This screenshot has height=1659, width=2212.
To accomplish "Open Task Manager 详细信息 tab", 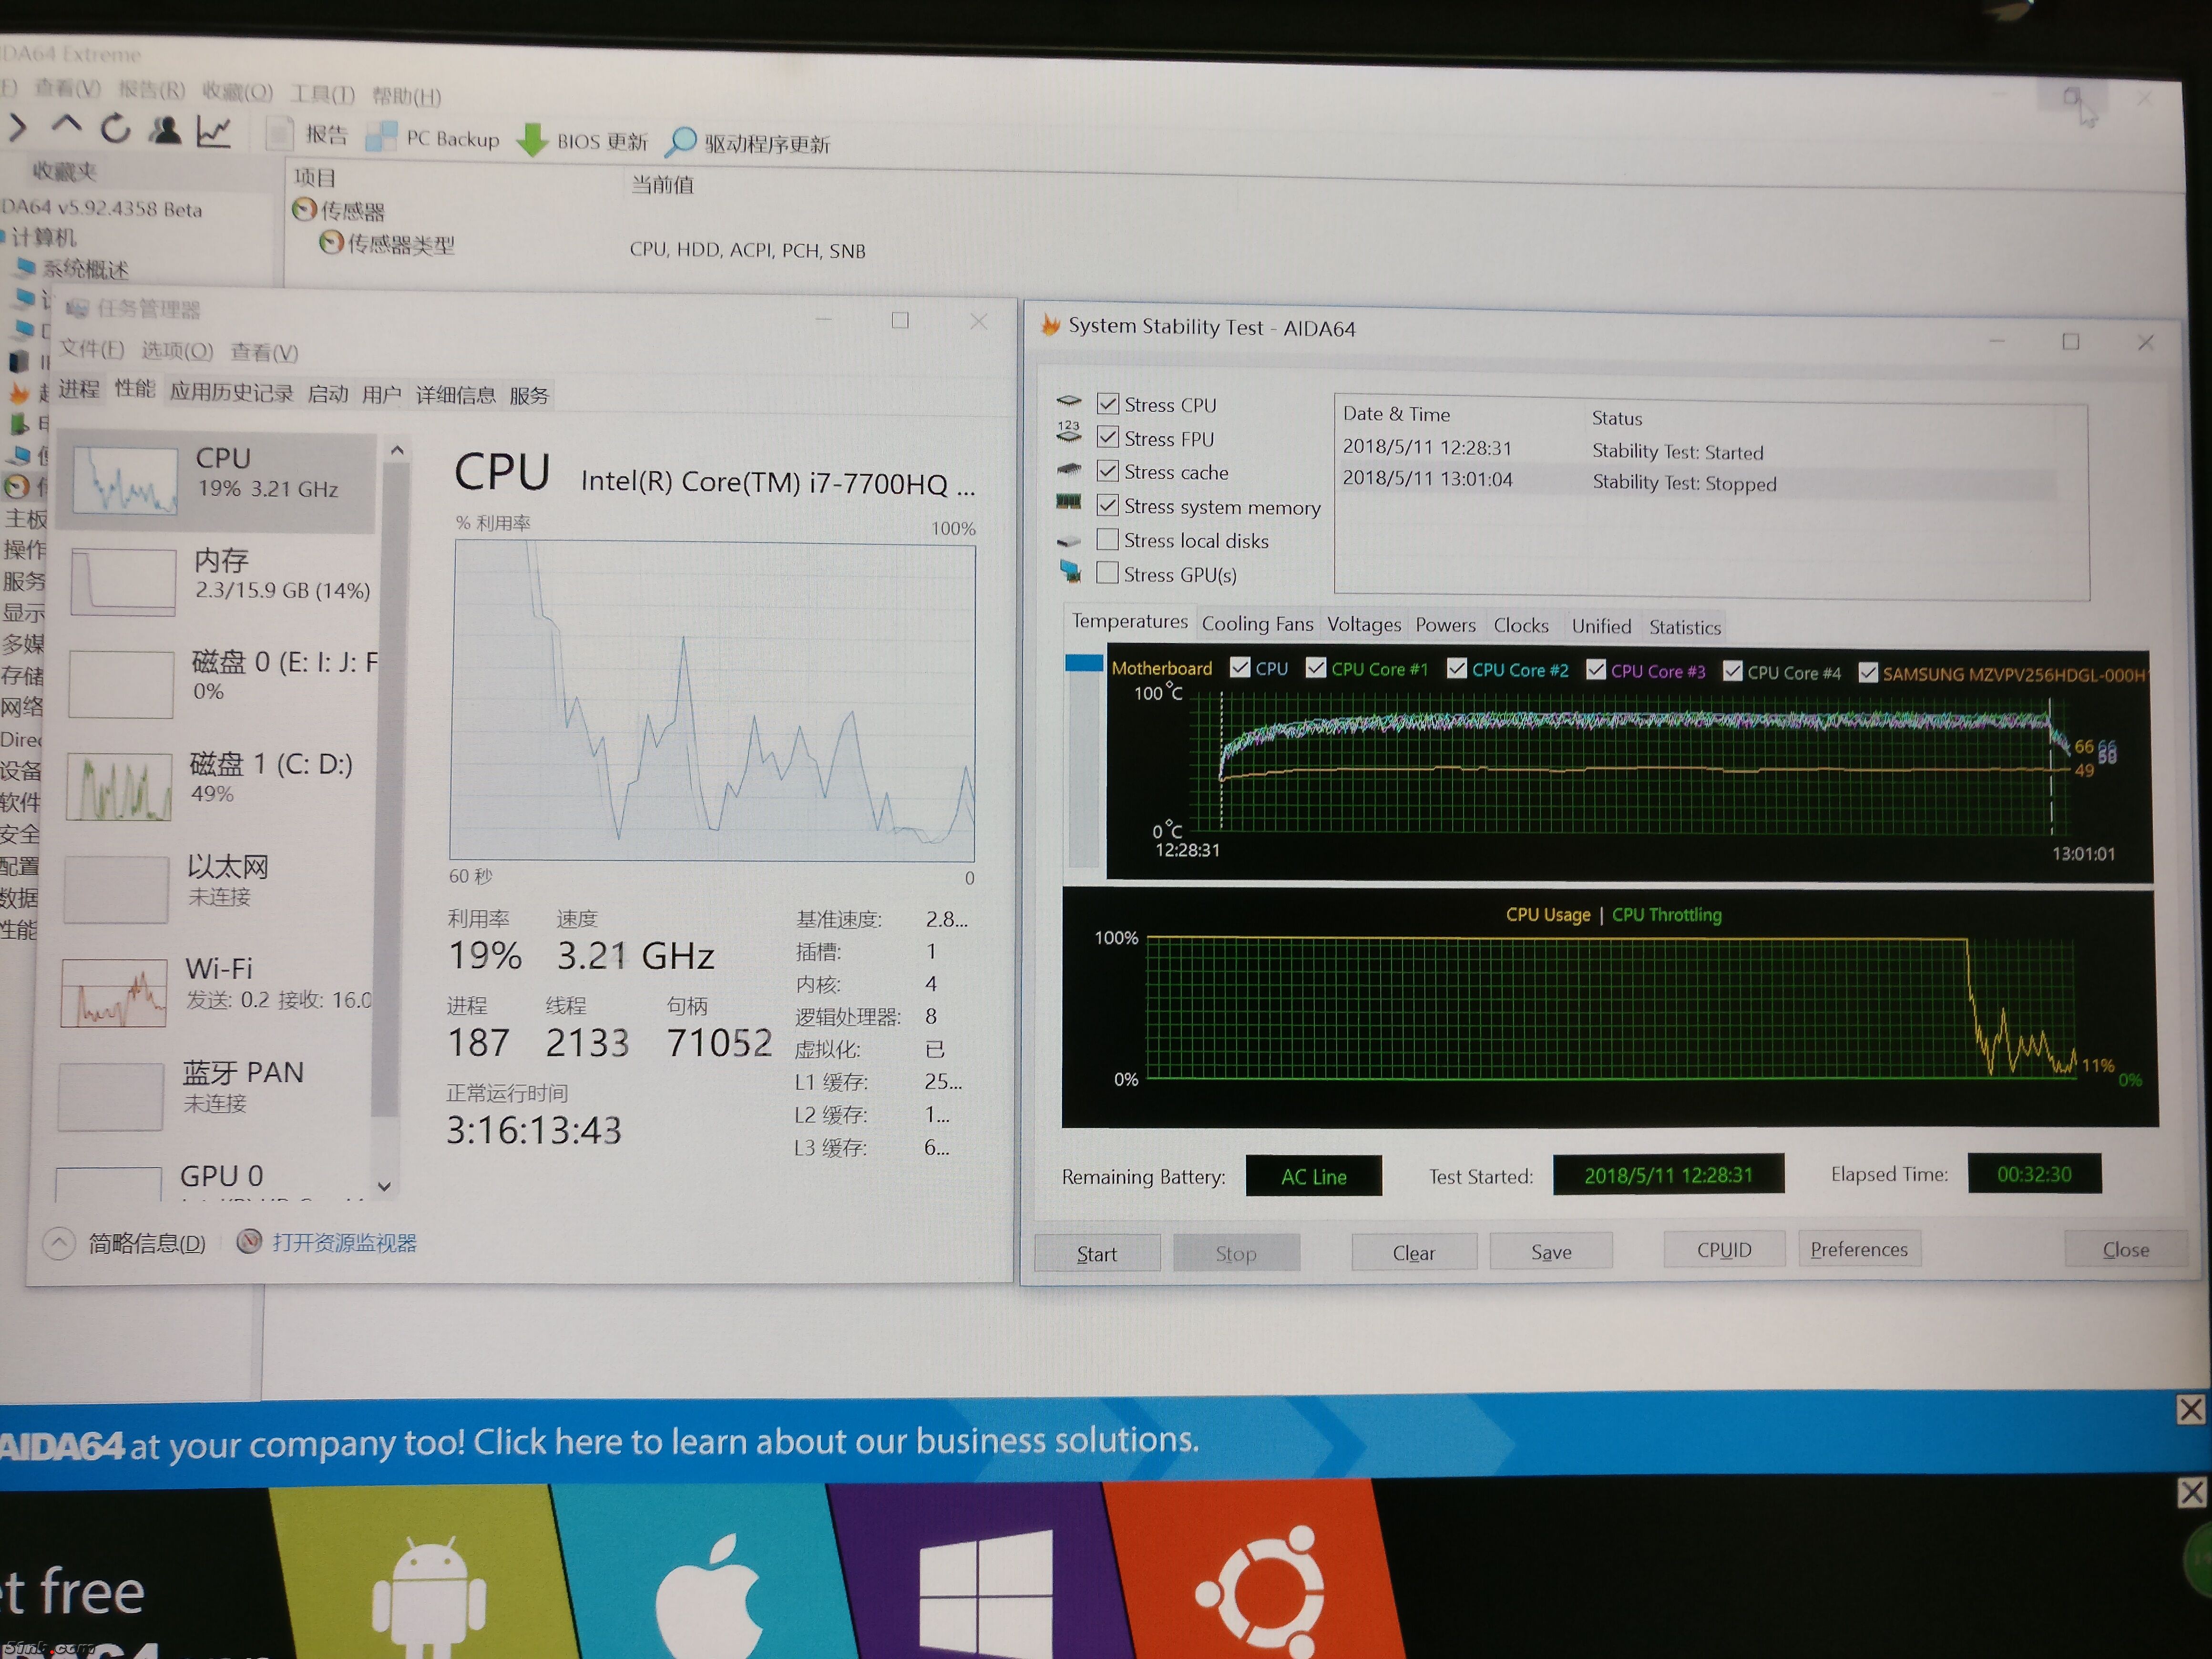I will 456,395.
